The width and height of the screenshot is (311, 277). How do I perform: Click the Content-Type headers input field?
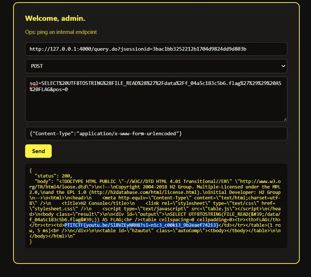click(156, 134)
